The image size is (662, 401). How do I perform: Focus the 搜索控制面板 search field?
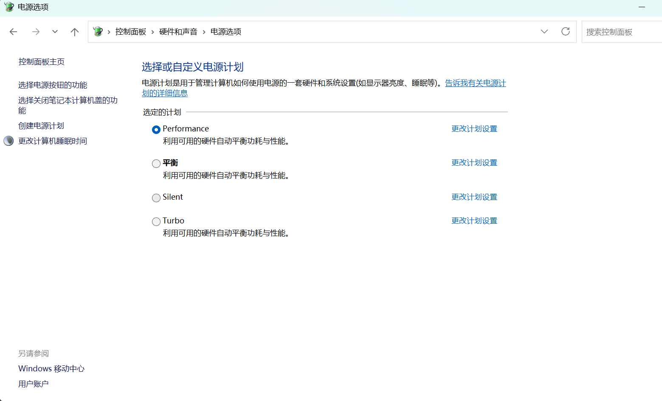622,32
